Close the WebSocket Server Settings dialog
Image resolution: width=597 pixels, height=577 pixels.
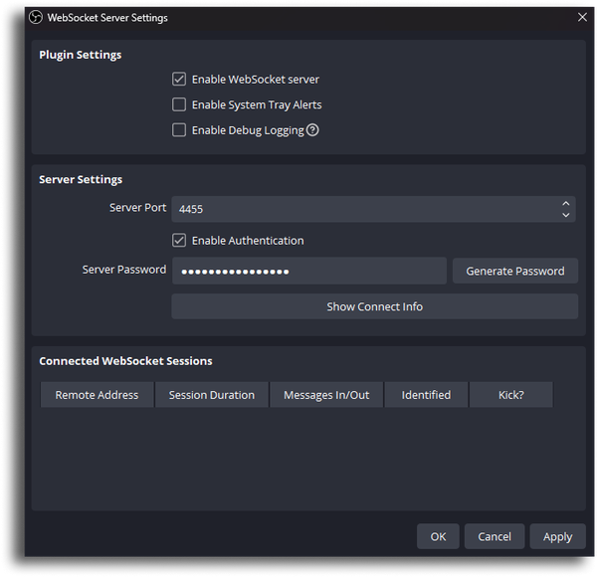tap(582, 17)
